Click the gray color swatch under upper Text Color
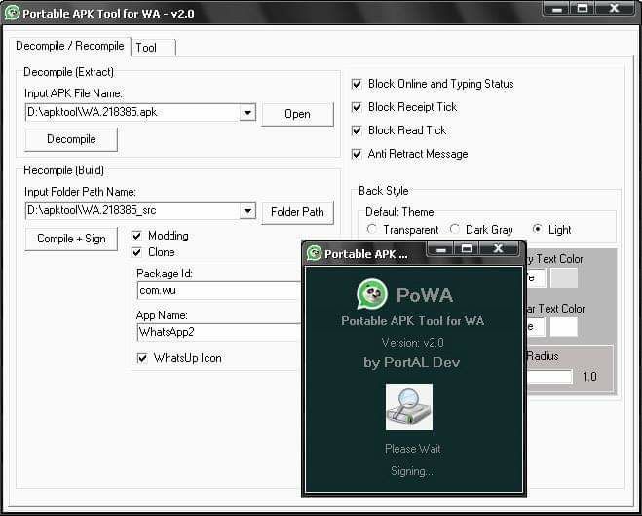Viewport: 642px width, 516px height. point(564,278)
